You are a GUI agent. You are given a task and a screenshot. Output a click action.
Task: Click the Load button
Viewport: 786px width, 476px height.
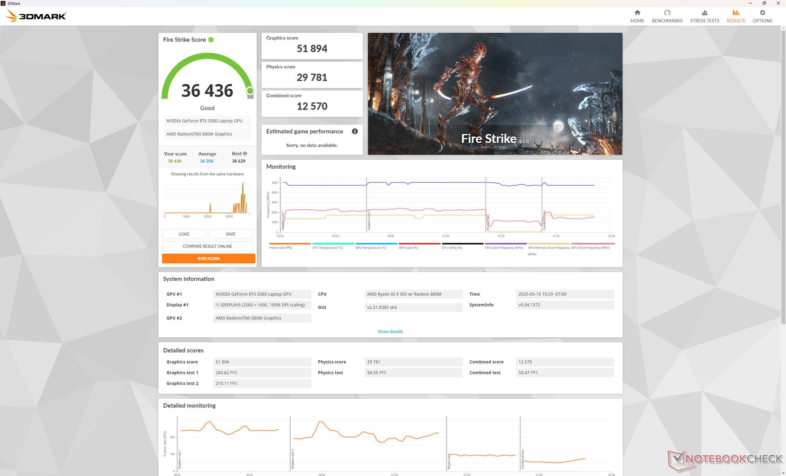coord(184,234)
